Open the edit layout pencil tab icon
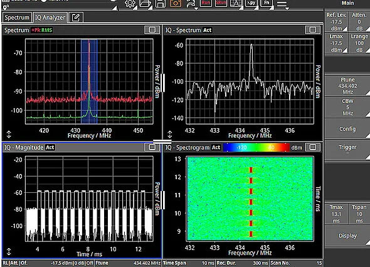Viewport: 370px width, 267px height. click(x=76, y=18)
